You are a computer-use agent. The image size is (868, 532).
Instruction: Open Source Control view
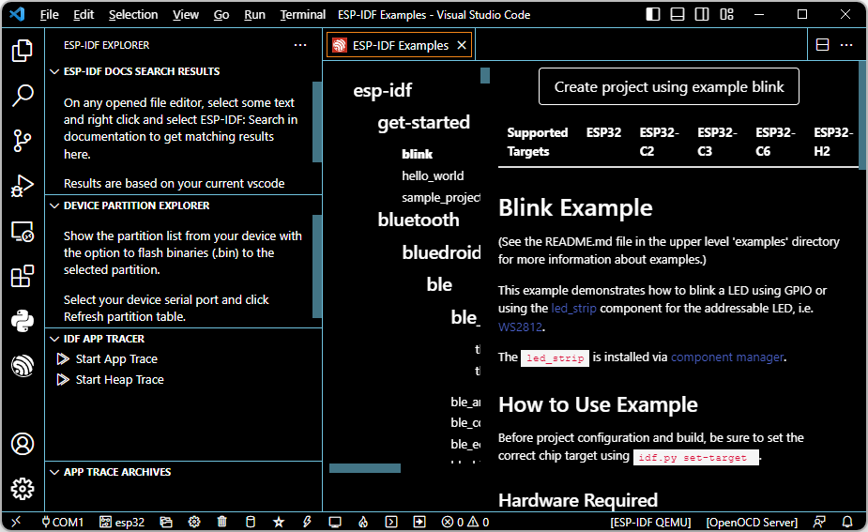point(23,141)
